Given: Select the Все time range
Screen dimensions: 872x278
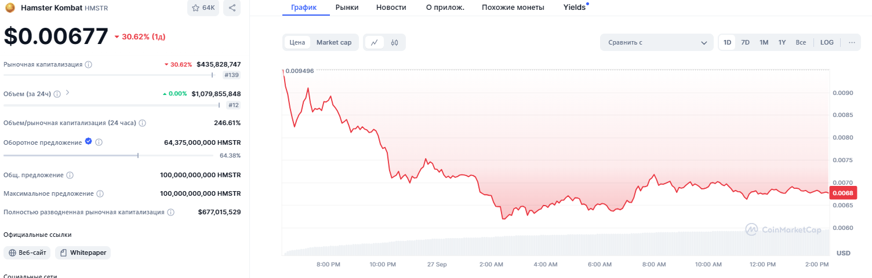Looking at the screenshot, I should pyautogui.click(x=801, y=42).
